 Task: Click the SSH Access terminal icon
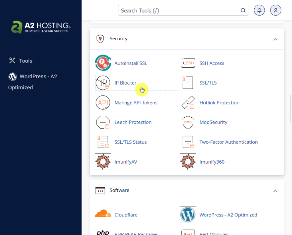188,63
